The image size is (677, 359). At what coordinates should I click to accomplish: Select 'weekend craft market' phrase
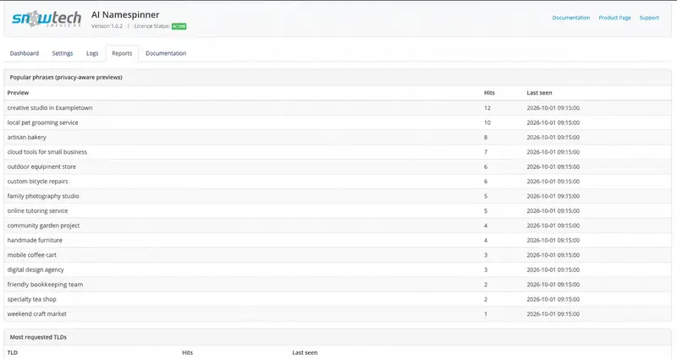36,313
